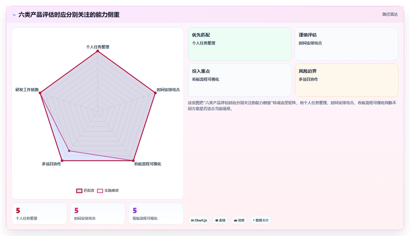The image size is (410, 236).
Task: Click the 时间安排结合 radar axis label
Action: (x=168, y=90)
